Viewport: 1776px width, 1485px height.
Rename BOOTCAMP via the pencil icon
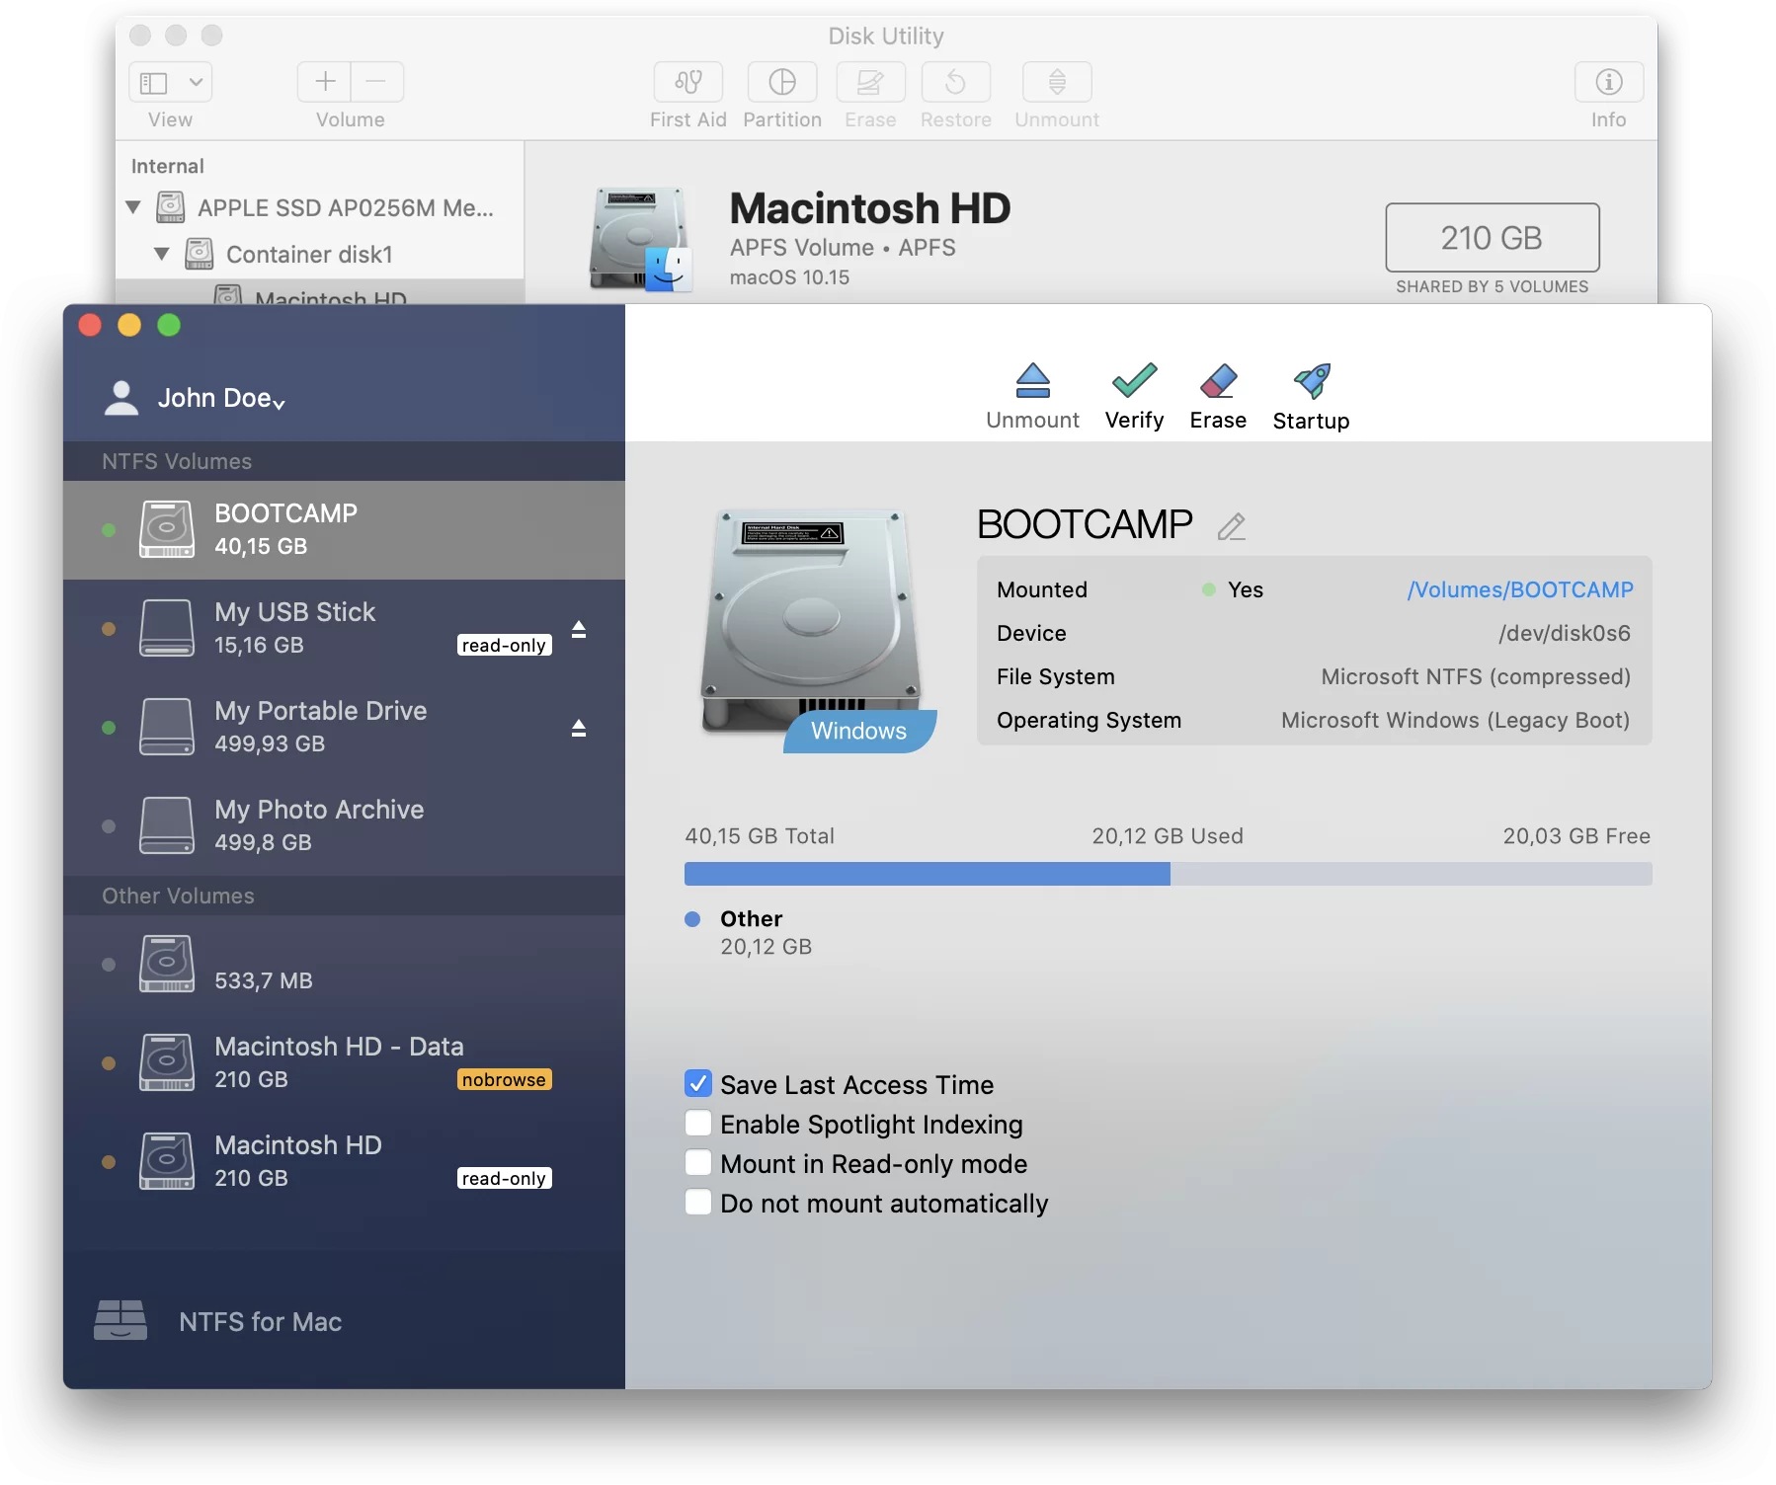click(1231, 526)
